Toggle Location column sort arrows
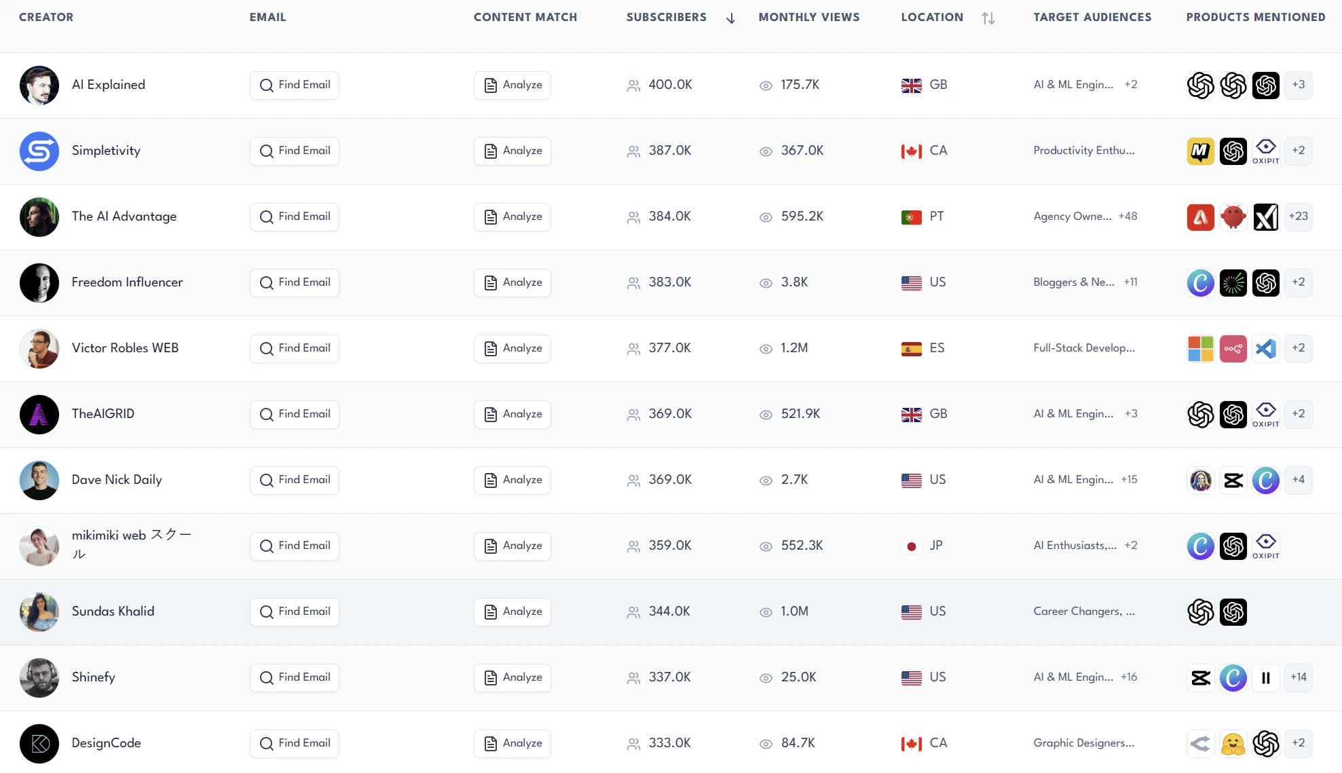 click(988, 18)
